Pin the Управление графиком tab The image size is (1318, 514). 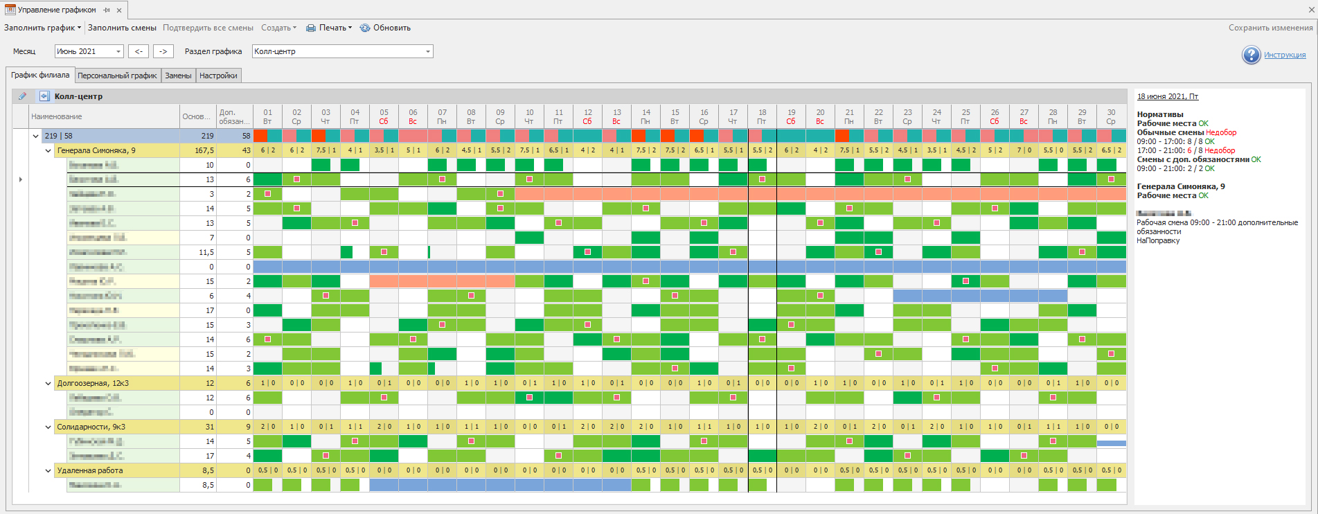(x=107, y=10)
